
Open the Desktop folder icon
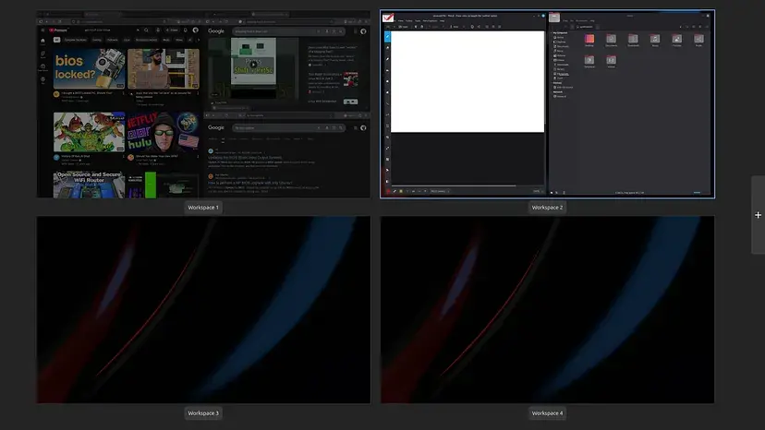589,40
